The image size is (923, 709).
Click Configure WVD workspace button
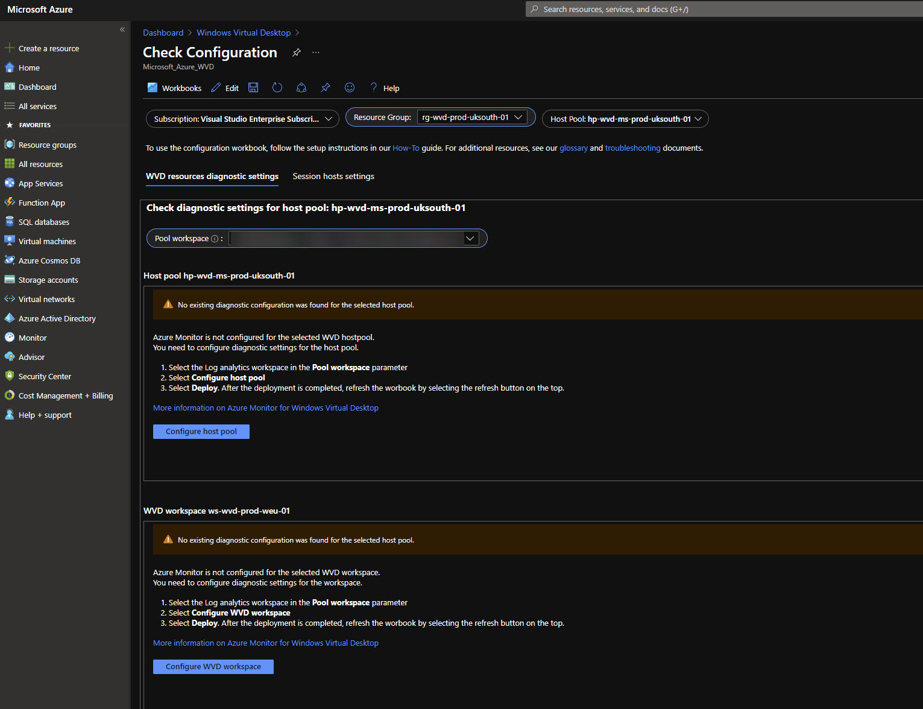tap(213, 666)
